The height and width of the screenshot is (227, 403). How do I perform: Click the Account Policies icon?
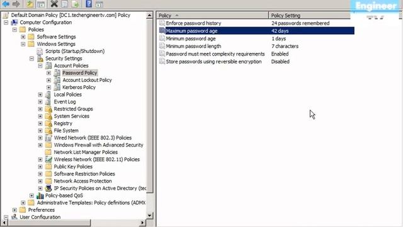tap(48, 66)
